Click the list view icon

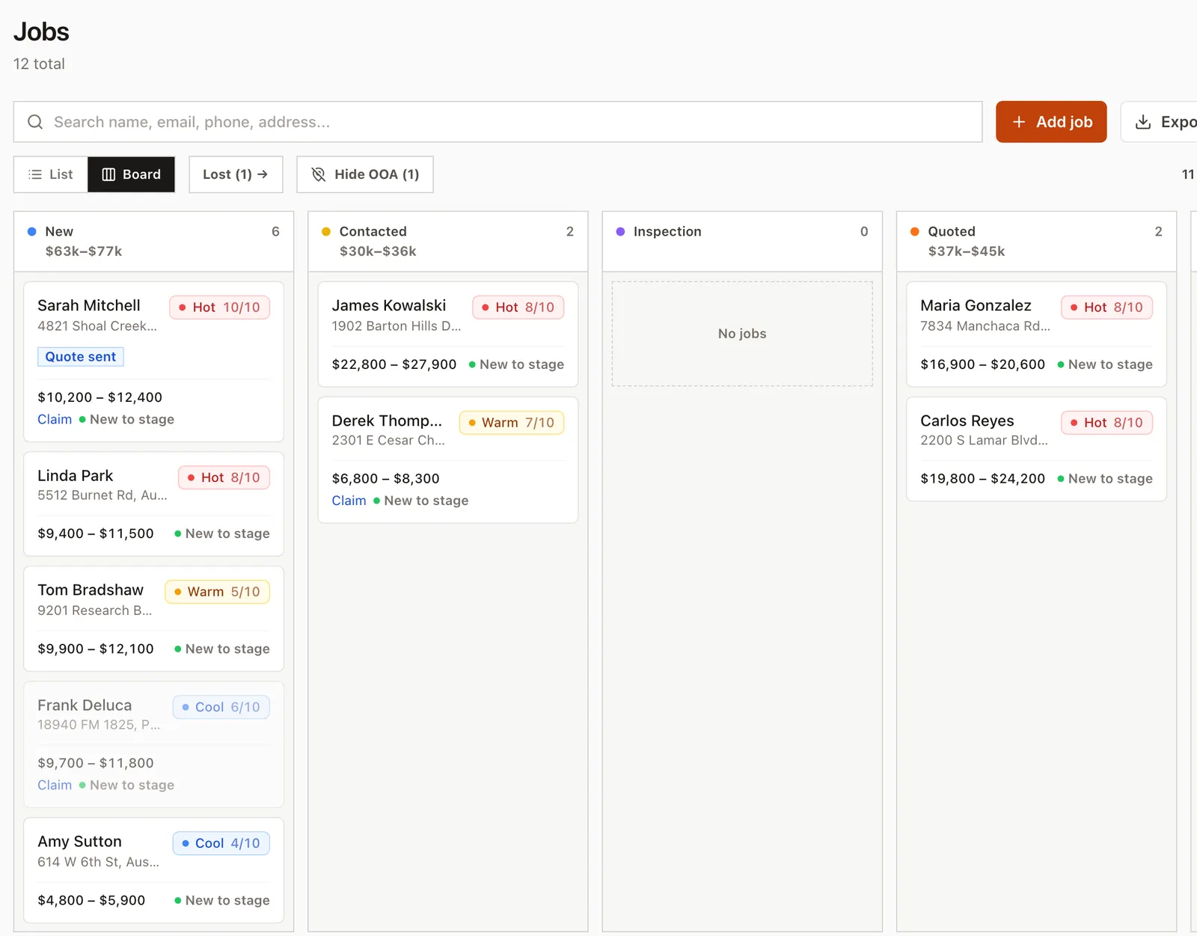pyautogui.click(x=35, y=174)
